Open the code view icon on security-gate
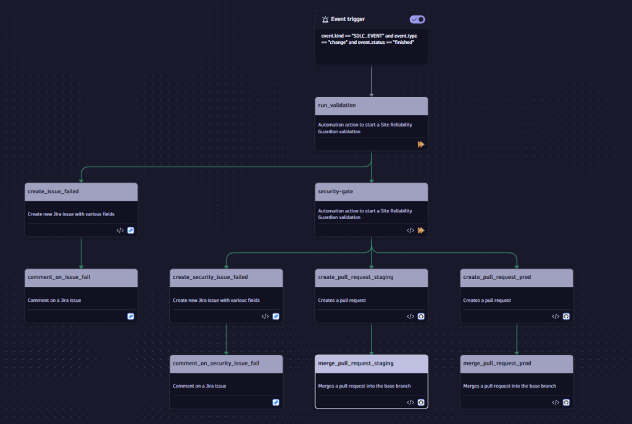632x424 pixels. coord(410,230)
